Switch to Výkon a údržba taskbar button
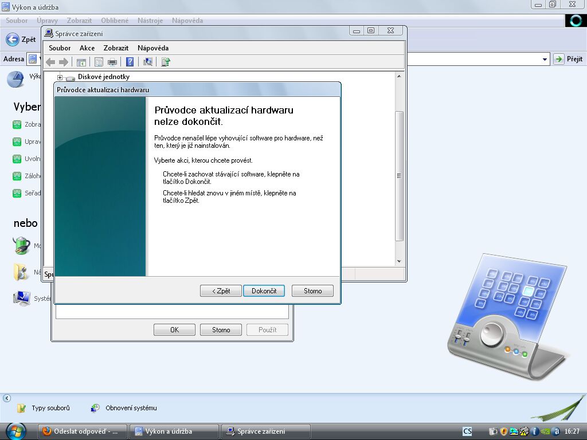The height and width of the screenshot is (440, 587). pyautogui.click(x=174, y=431)
